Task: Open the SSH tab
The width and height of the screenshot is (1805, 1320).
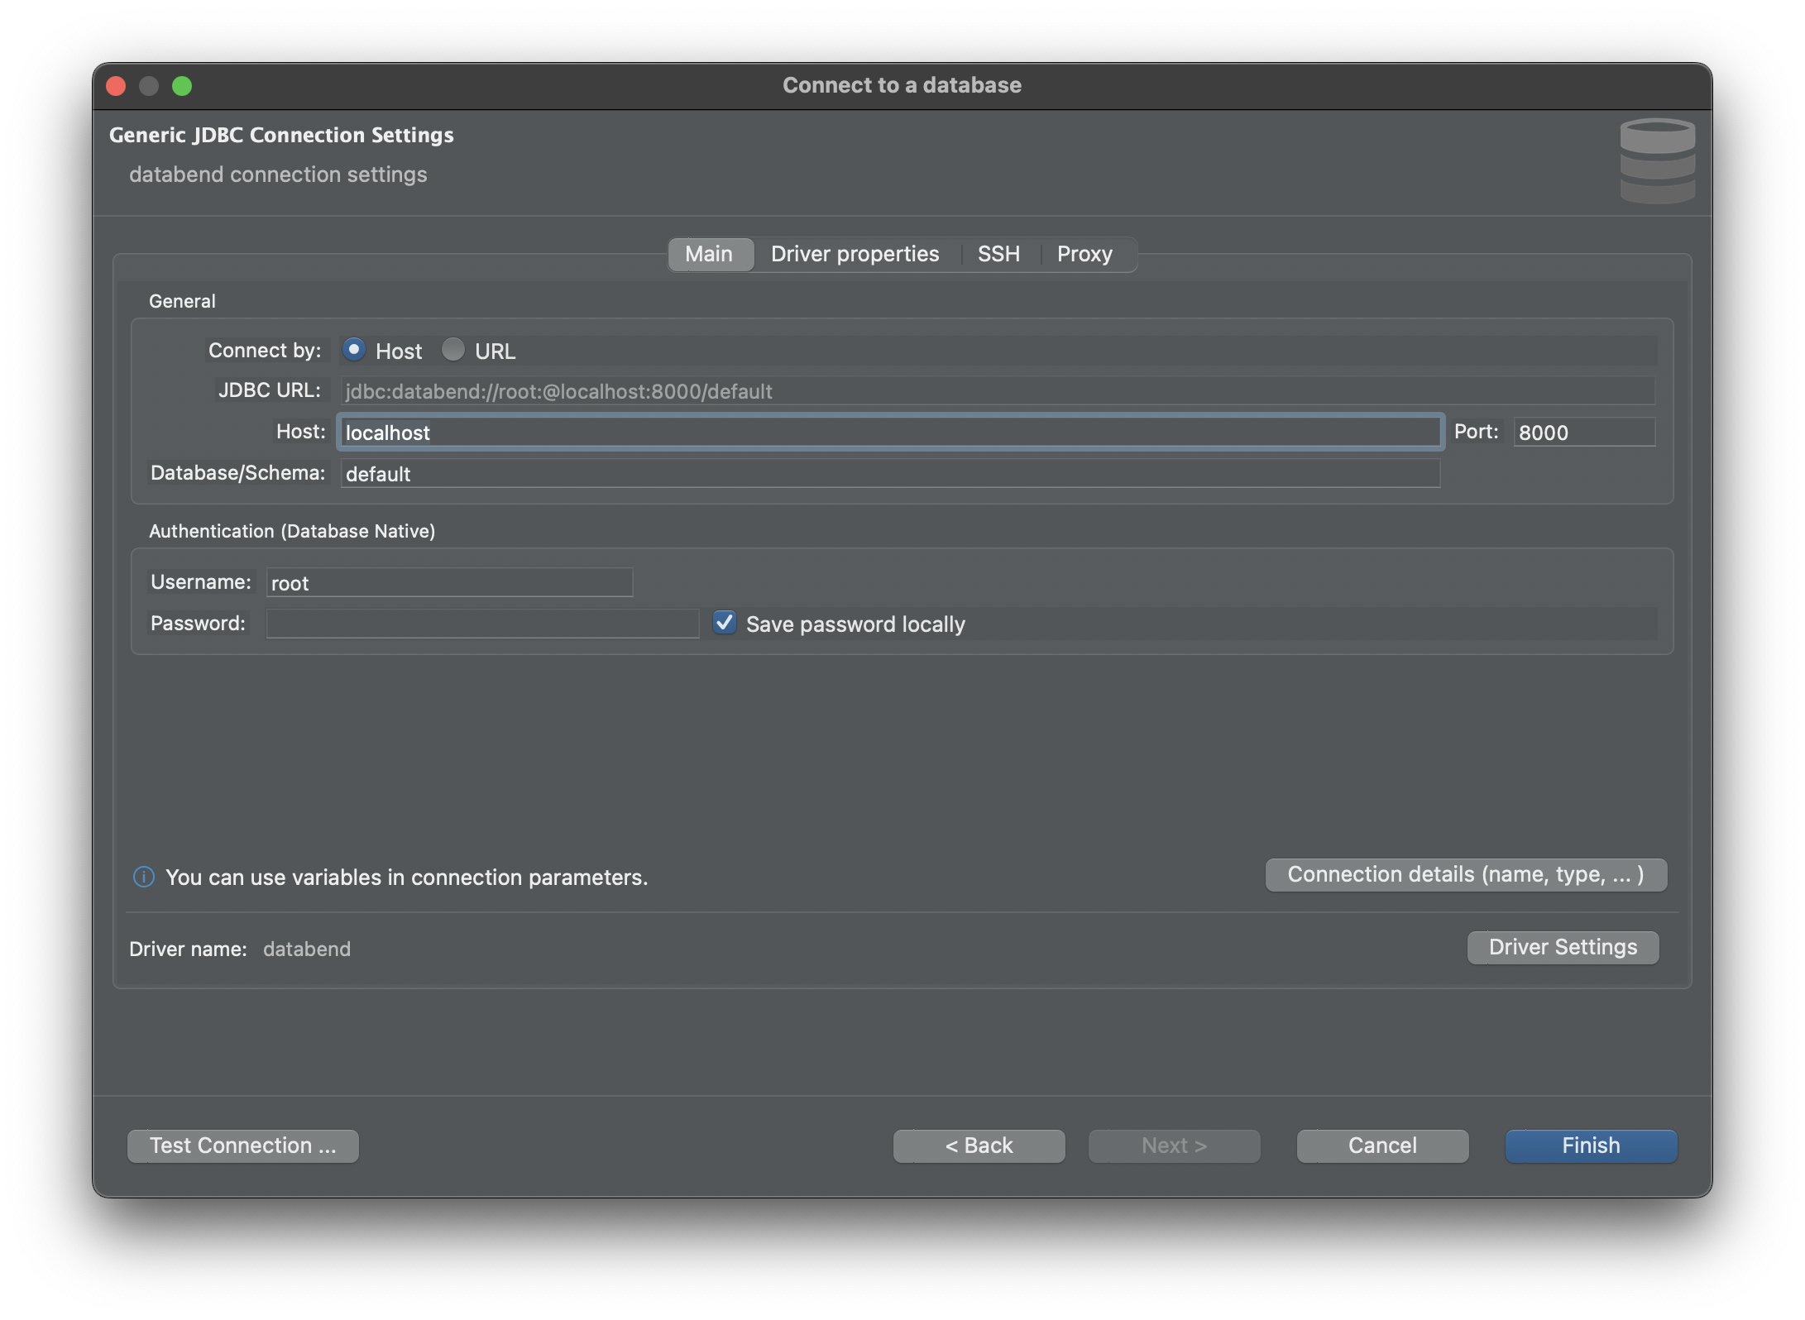Action: (998, 254)
